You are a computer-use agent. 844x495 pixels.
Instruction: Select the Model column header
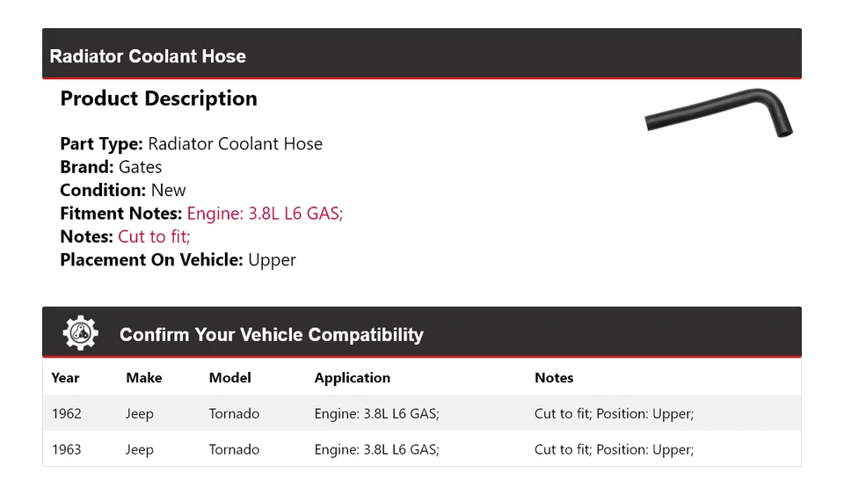coord(229,378)
